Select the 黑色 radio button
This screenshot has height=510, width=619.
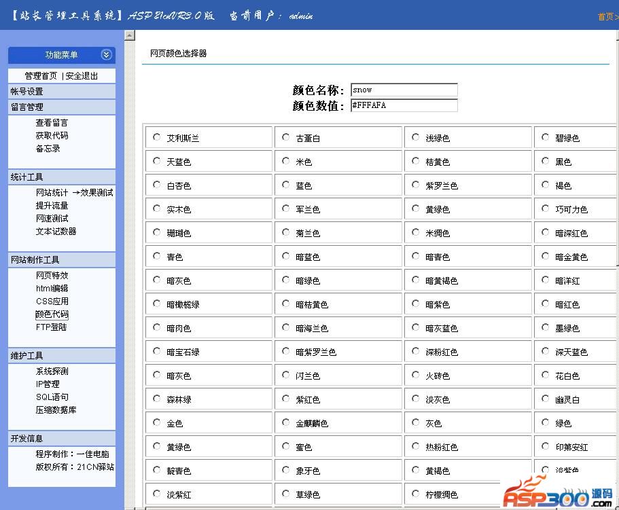click(545, 161)
